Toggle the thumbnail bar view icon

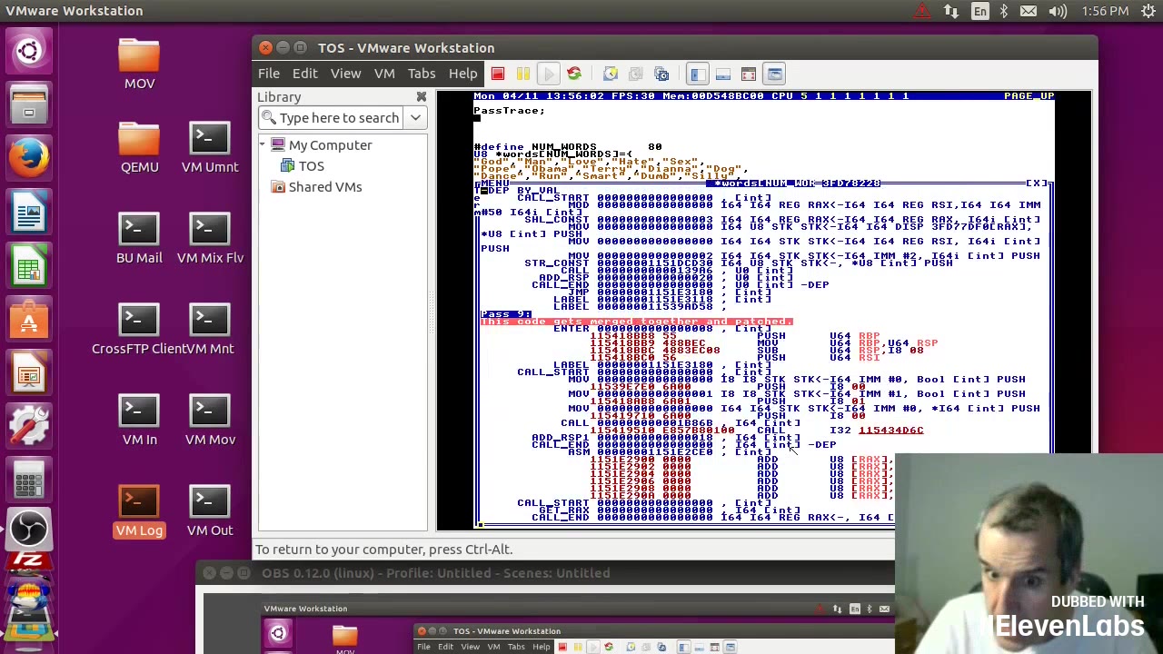[723, 74]
